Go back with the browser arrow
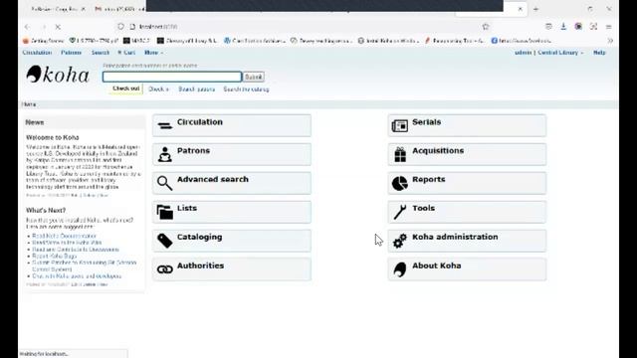Image resolution: width=637 pixels, height=358 pixels. [27, 27]
